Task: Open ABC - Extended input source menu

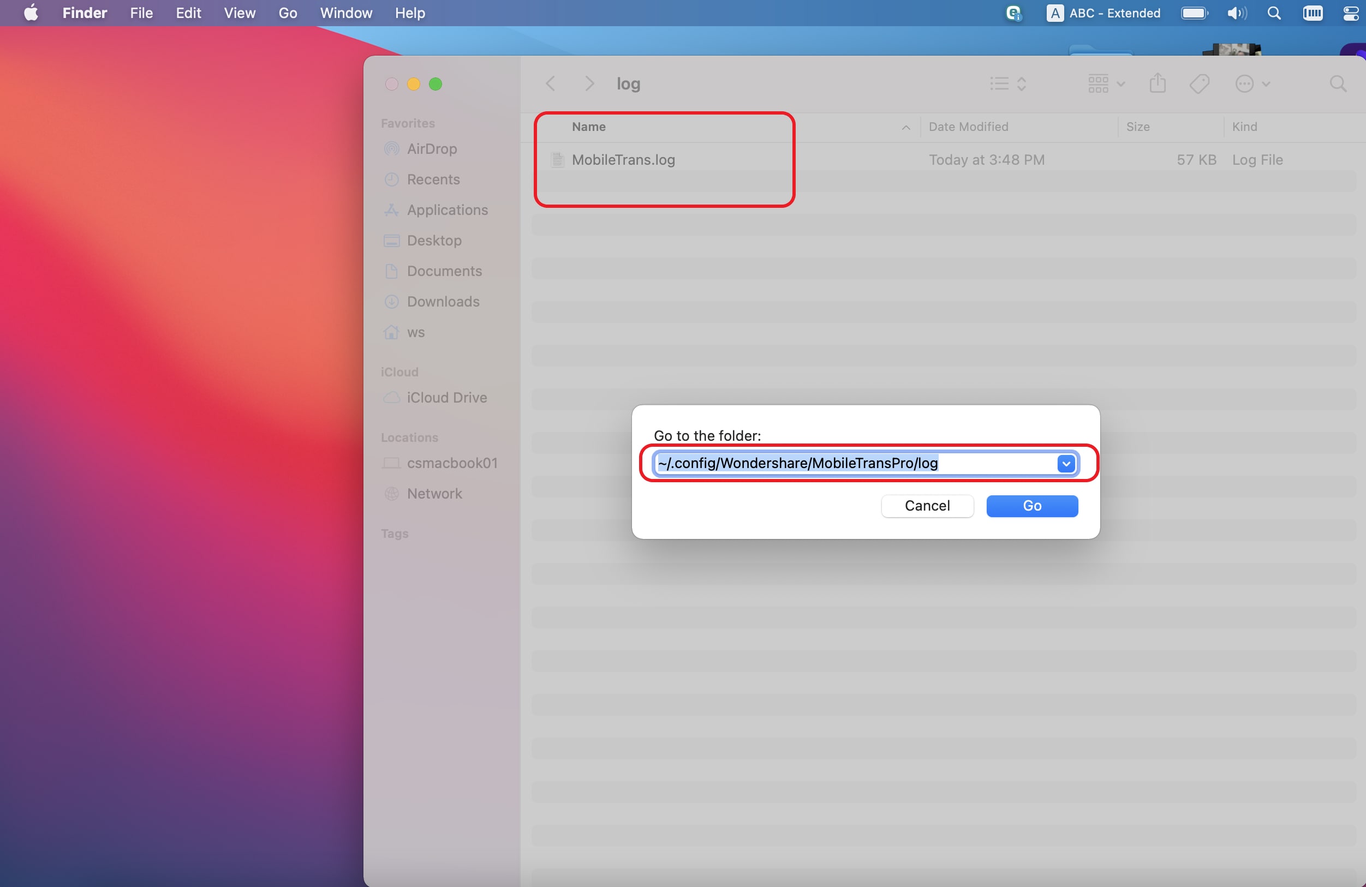Action: coord(1103,13)
